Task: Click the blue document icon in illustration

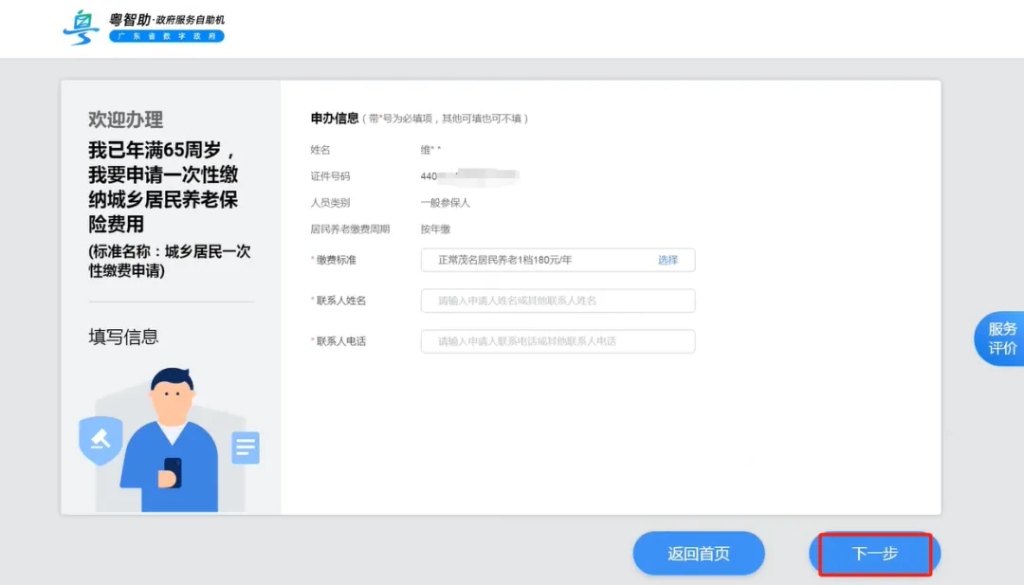Action: pyautogui.click(x=246, y=448)
